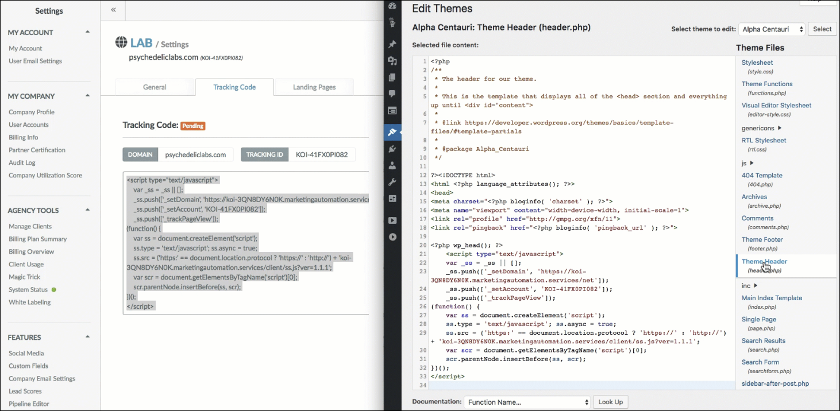Open White Labeling settings
840x411 pixels.
[30, 302]
